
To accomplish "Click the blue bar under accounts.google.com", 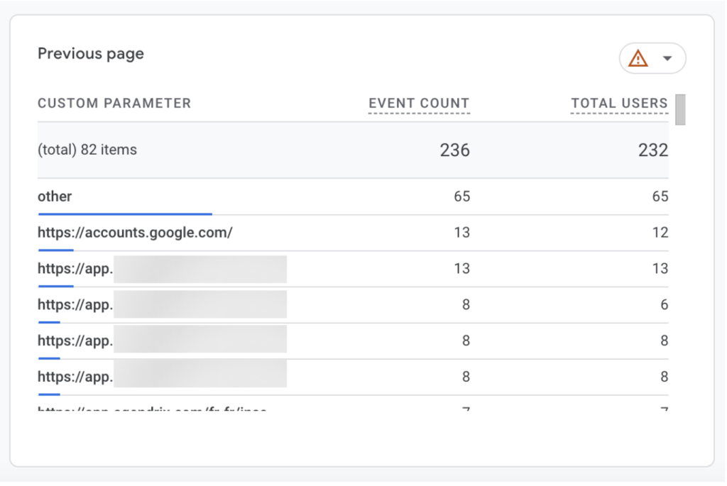I will 56,250.
